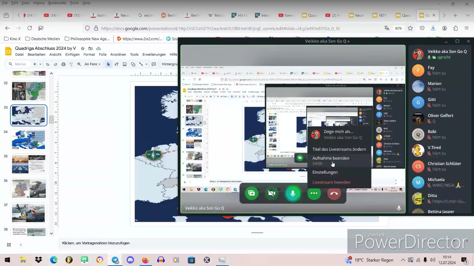
Task: Toggle microphone icon on Veikko video tile
Action: click(x=399, y=208)
